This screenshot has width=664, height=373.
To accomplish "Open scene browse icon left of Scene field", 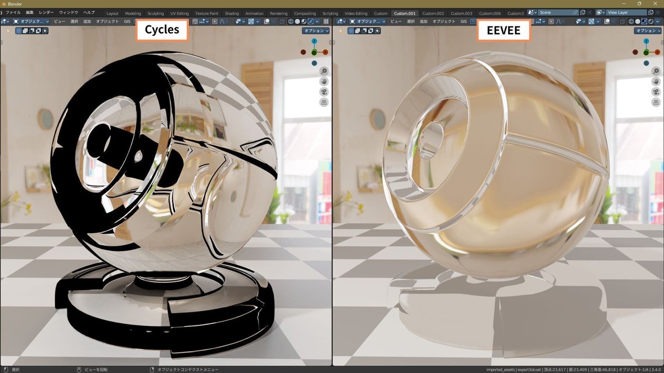I will coord(532,12).
